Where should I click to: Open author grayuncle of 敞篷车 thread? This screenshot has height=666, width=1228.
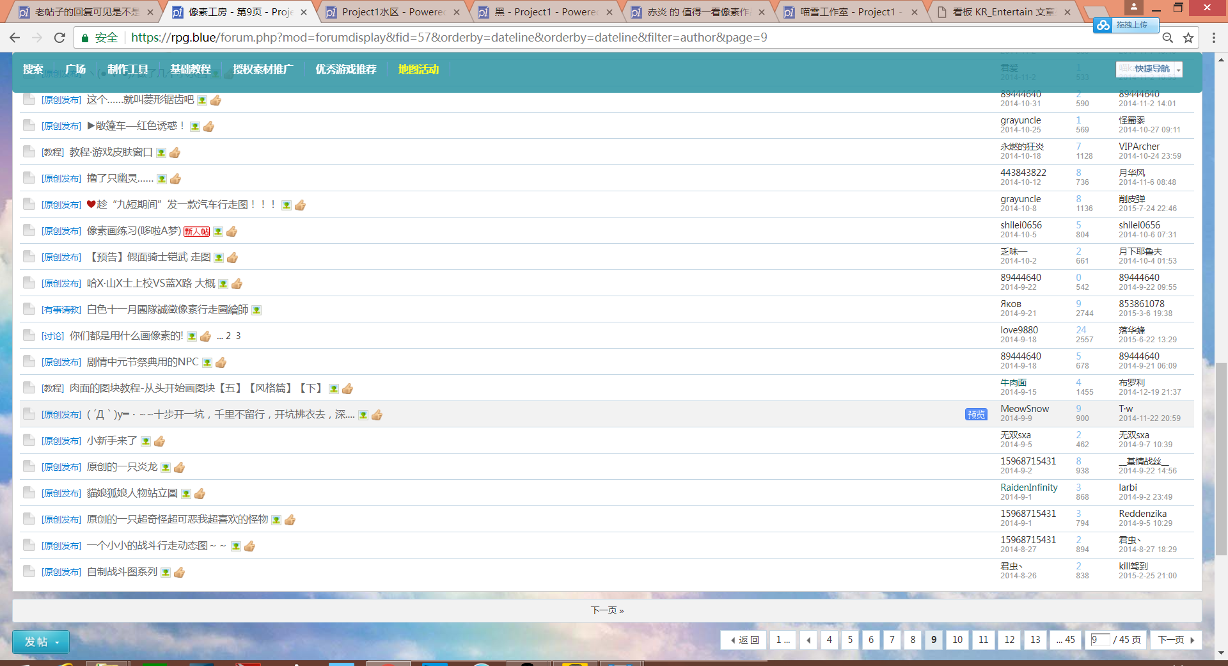1021,120
